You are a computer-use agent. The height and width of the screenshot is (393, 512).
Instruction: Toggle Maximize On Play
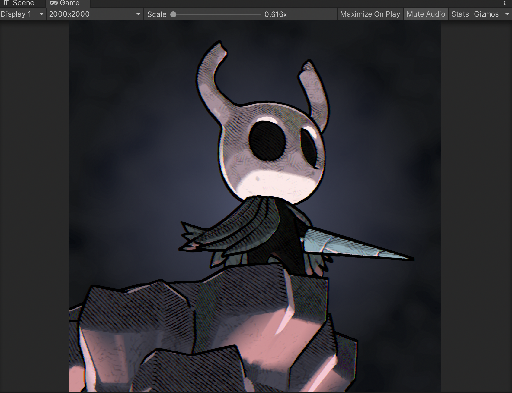point(370,14)
